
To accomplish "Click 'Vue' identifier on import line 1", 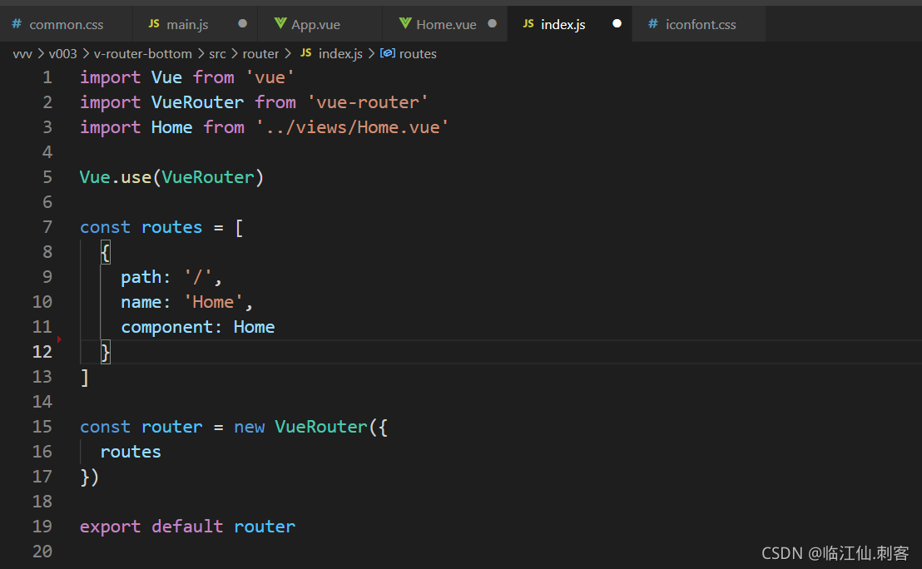I will [x=166, y=77].
